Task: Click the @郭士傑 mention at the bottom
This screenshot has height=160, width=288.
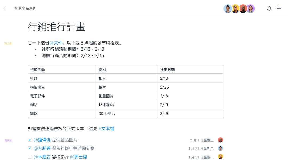Action: [79, 157]
